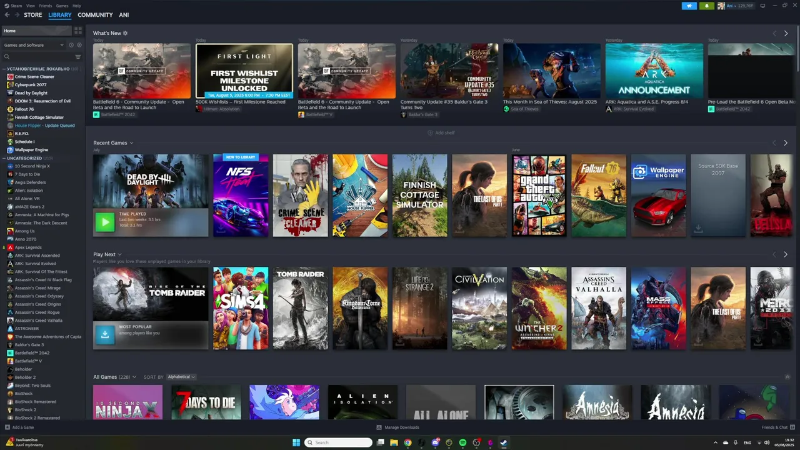Click the profile avatar picture
This screenshot has width=800, height=450.
pos(721,6)
